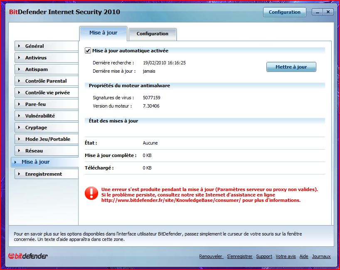Open the Contrôle Parental section

[47, 81]
